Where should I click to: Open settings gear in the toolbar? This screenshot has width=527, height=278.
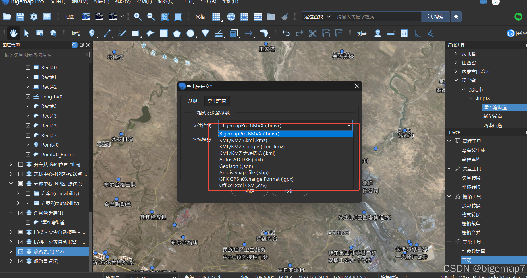(x=34, y=17)
